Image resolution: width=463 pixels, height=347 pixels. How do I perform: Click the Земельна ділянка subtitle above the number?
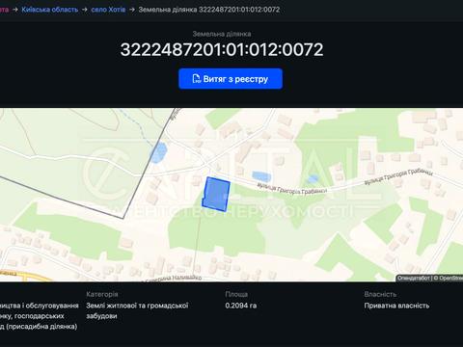222,34
